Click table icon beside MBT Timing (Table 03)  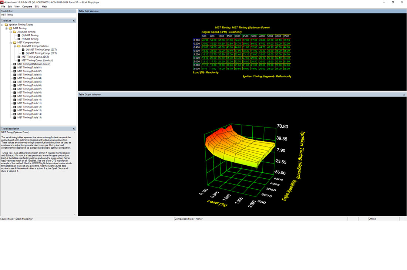point(14,75)
